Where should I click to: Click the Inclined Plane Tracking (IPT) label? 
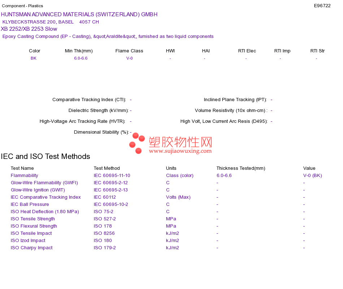(235, 100)
